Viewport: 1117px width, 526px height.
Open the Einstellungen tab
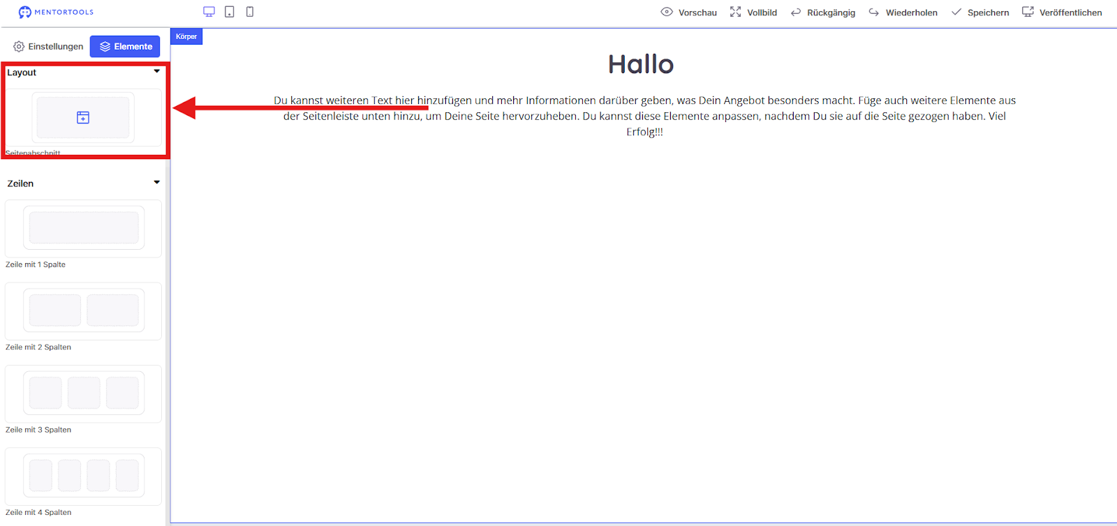pyautogui.click(x=48, y=47)
